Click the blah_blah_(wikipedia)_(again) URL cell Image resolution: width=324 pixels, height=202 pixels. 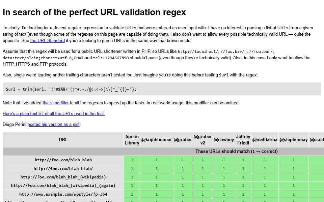(63, 186)
